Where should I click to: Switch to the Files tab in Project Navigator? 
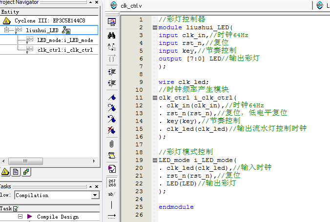16,172
